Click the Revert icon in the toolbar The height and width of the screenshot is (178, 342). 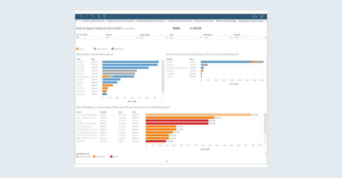tap(93, 16)
